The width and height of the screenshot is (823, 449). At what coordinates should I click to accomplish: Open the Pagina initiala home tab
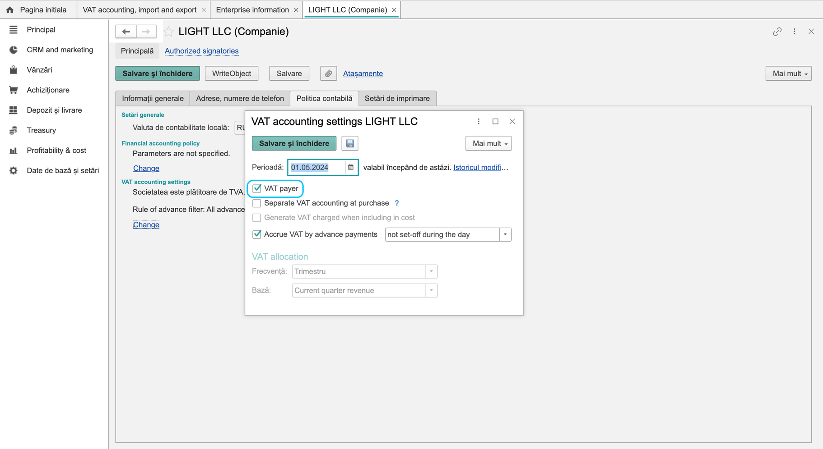point(38,10)
